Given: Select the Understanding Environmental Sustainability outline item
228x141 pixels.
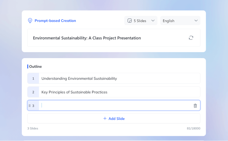Looking at the screenshot, I should (79, 78).
